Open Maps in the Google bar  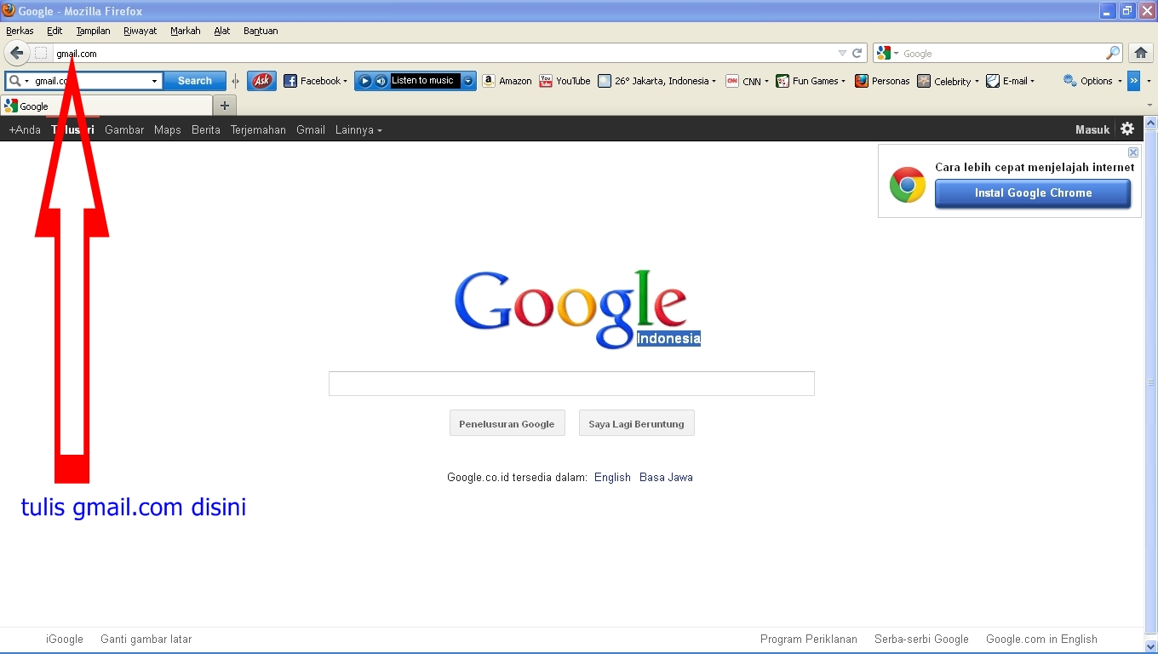click(x=168, y=129)
